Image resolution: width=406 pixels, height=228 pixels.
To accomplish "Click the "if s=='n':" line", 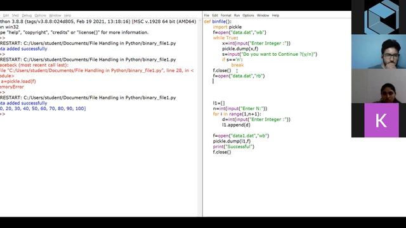I will pos(232,60).
